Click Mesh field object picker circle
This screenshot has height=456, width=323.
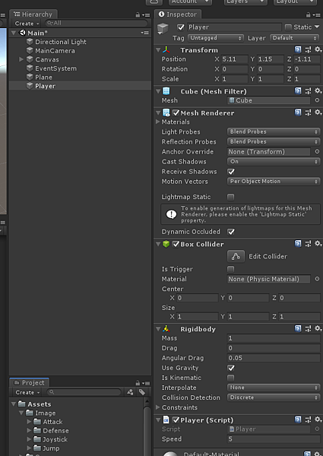317,100
